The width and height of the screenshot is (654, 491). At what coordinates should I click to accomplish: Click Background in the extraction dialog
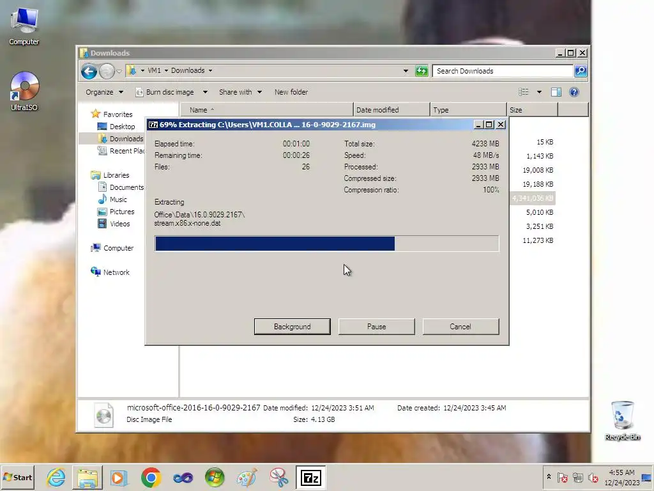(292, 327)
